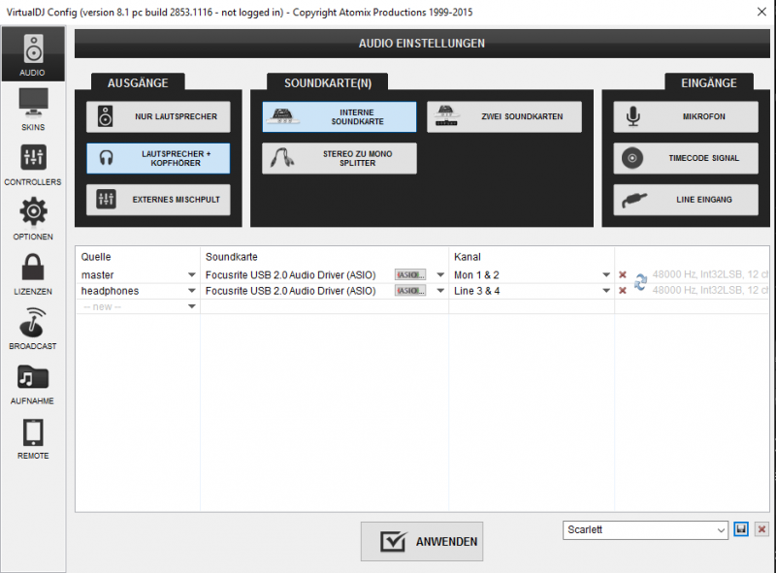Choose Zwei Soundkarten option
Viewport: 776px width, 573px height.
click(x=504, y=116)
